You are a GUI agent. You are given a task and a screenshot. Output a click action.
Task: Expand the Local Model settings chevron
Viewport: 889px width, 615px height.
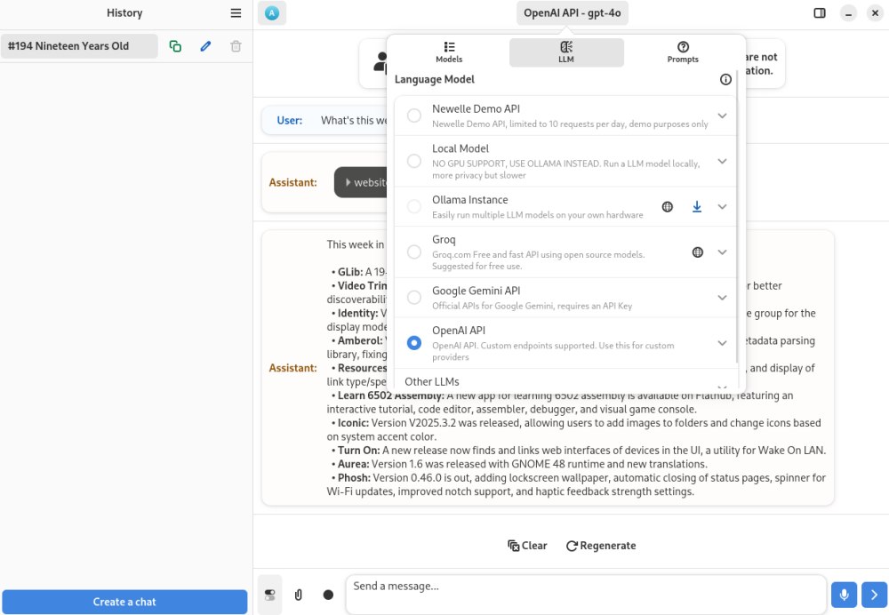point(722,161)
